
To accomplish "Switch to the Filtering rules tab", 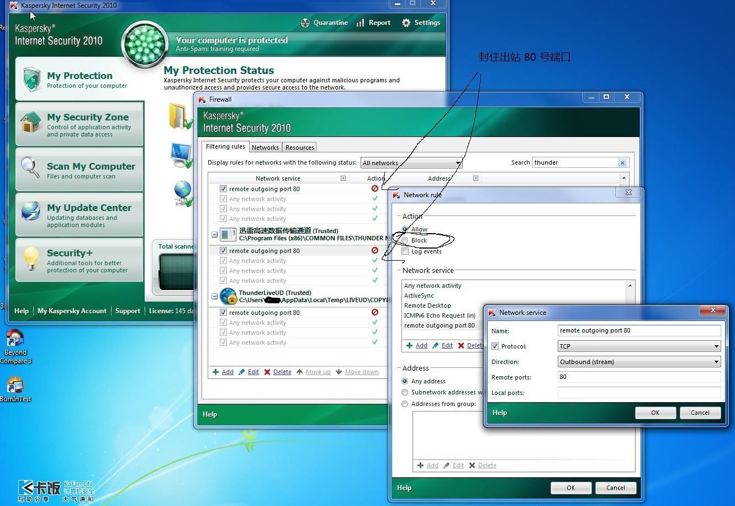I will coord(225,146).
